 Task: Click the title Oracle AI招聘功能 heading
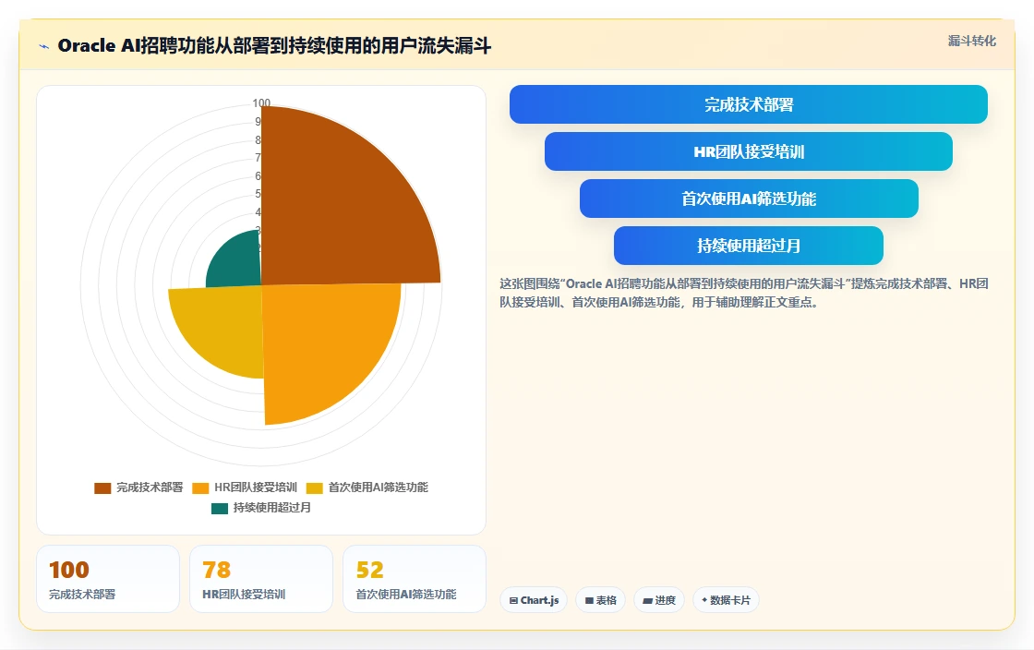tap(274, 46)
